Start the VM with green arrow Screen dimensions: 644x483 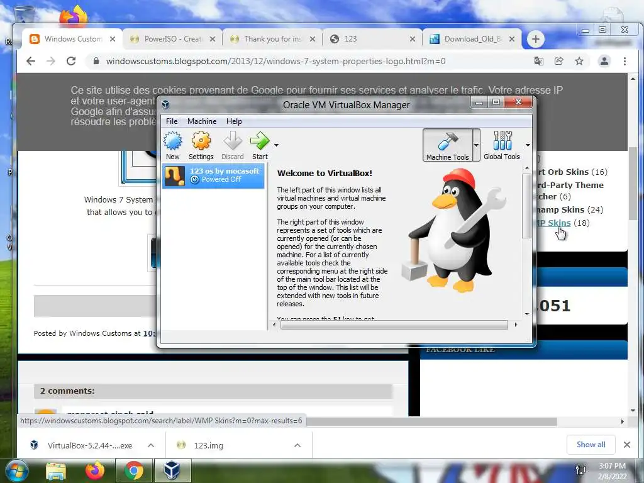[x=260, y=145]
